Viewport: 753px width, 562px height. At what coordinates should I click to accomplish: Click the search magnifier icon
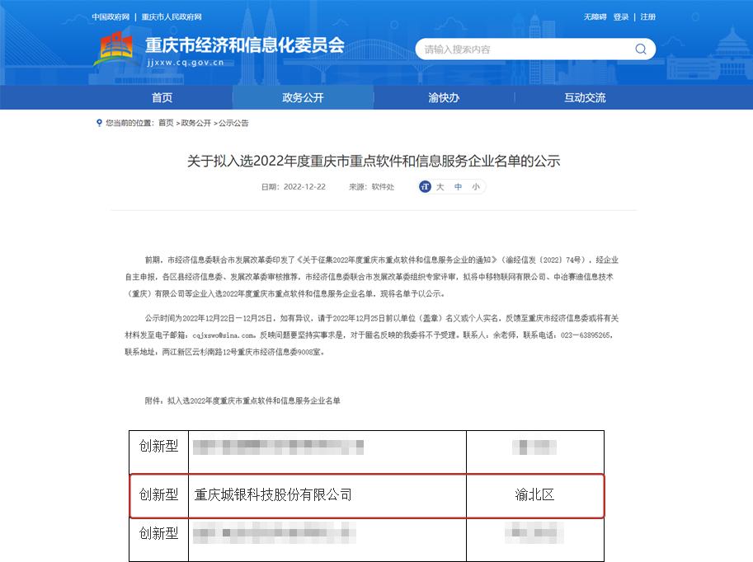[x=640, y=49]
